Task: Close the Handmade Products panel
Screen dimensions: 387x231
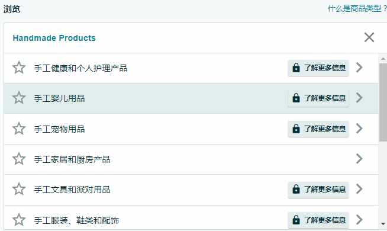Action: [x=369, y=37]
